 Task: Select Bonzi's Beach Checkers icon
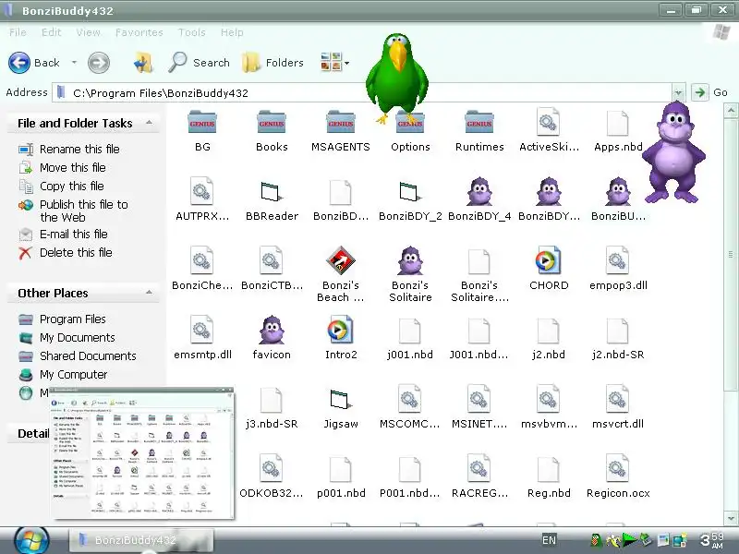coord(340,260)
